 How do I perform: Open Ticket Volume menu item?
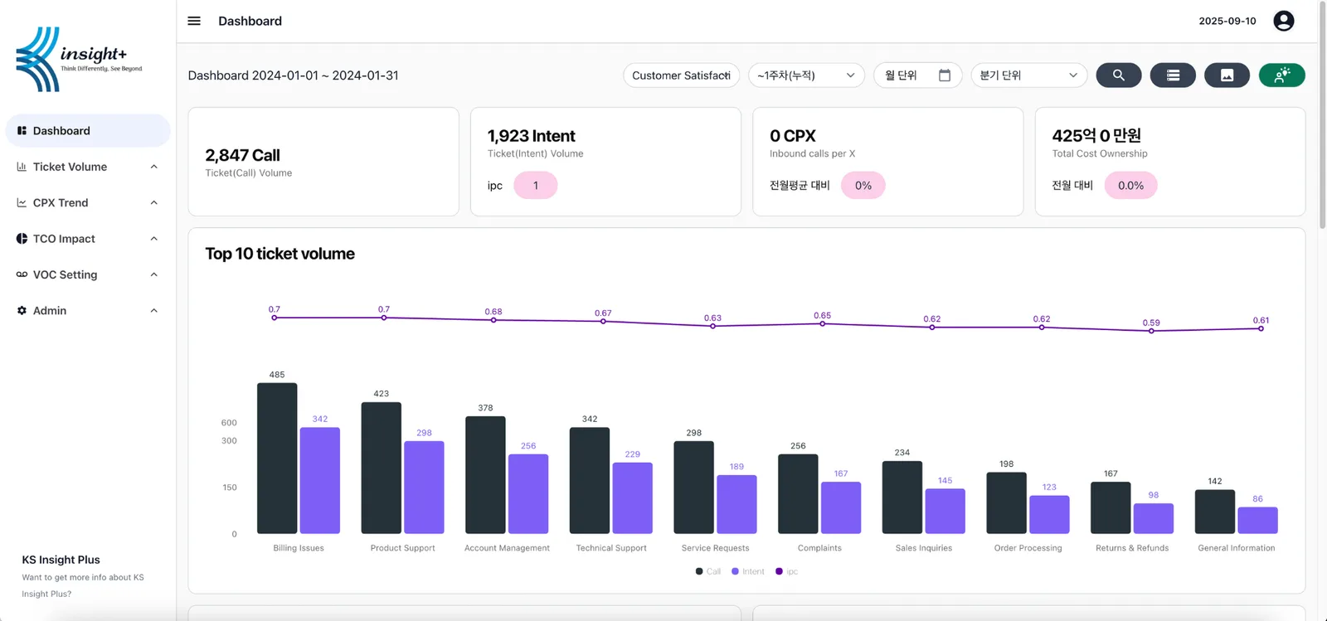click(x=88, y=167)
